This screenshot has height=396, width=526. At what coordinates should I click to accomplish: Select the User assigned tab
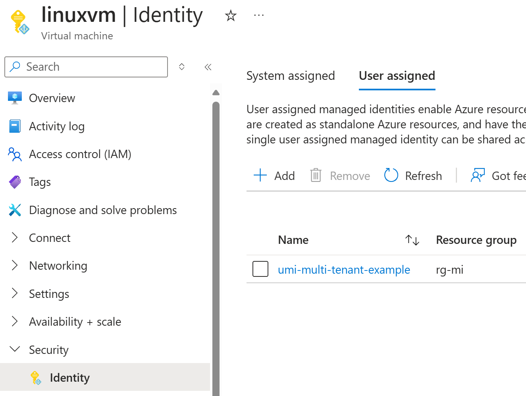click(x=397, y=76)
